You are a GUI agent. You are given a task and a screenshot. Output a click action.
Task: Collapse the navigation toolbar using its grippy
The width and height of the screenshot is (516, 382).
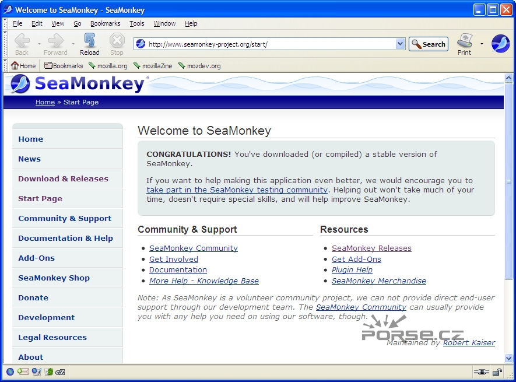(x=5, y=44)
